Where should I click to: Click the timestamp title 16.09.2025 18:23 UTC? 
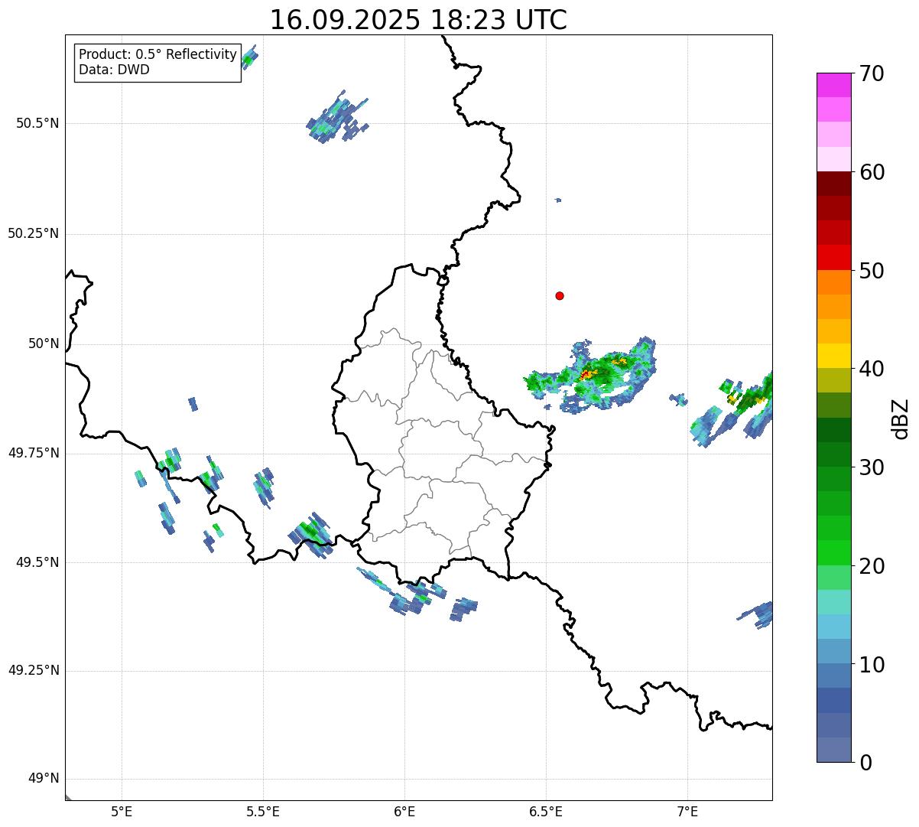coord(418,20)
